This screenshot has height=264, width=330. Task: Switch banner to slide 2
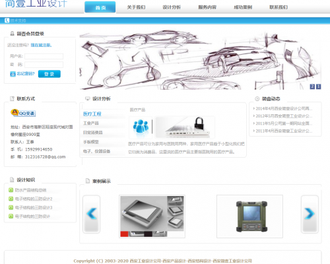click(312, 86)
